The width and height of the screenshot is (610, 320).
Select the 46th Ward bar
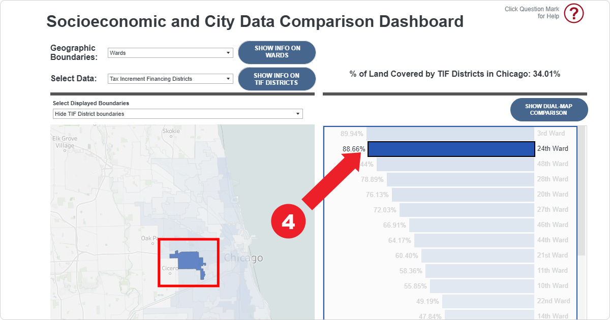coord(471,225)
